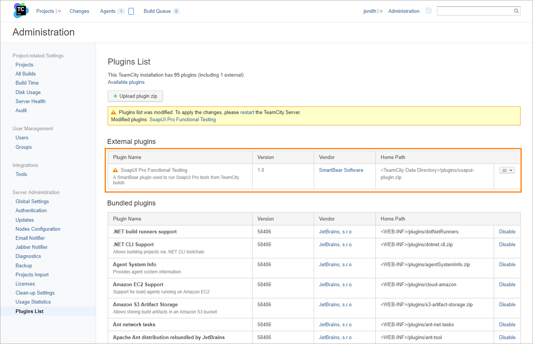Click the TeamCity logo icon
This screenshot has height=344, width=533.
click(21, 11)
